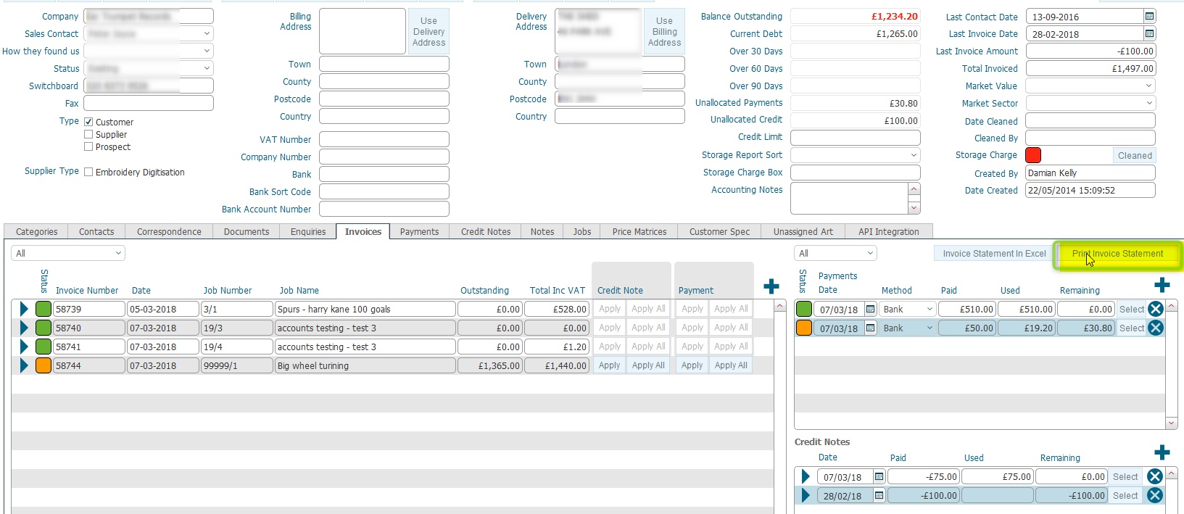The height and width of the screenshot is (514, 1184).
Task: Enable the Prospect checkbox
Action: pyautogui.click(x=88, y=147)
